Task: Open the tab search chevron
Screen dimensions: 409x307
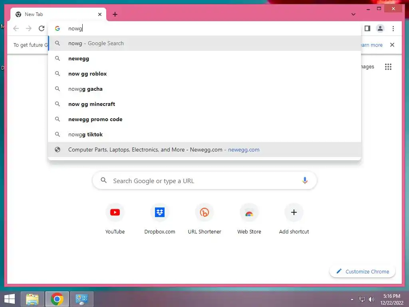Action: pos(353,14)
